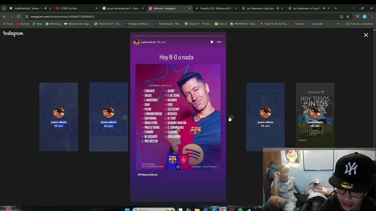Open Microsoft Store from taskbar
Image resolution: width=376 pixels, height=211 pixels.
point(206,210)
